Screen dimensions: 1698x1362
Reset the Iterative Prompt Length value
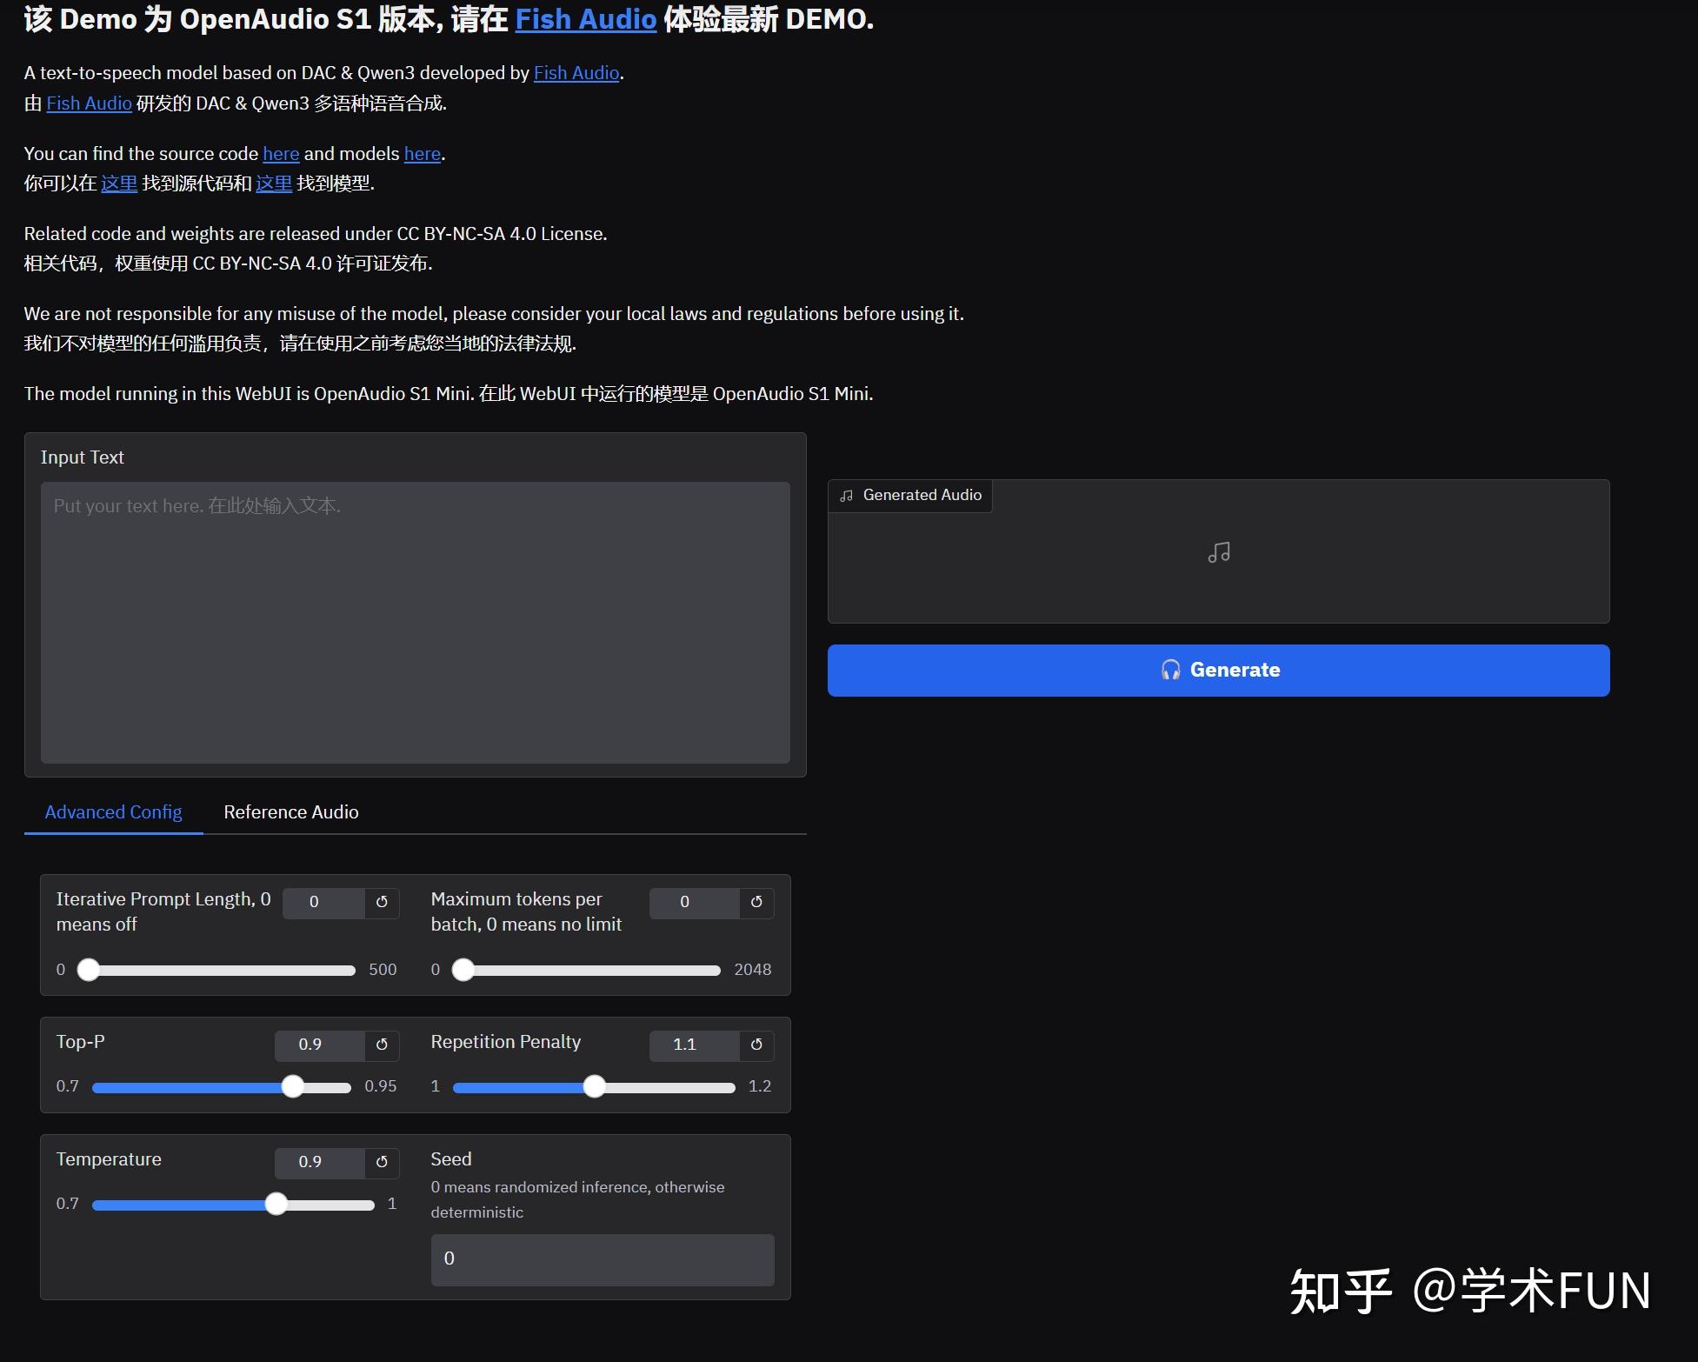[381, 903]
